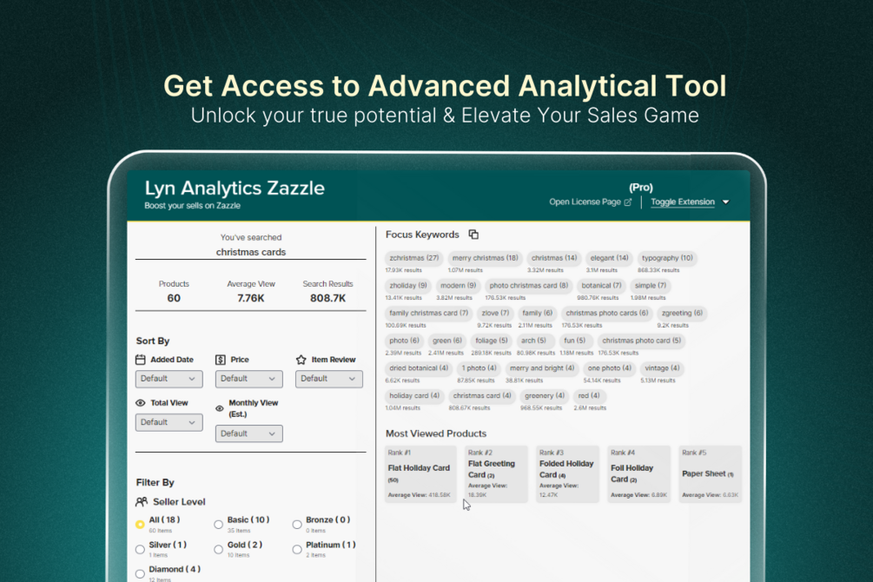Screen dimensions: 873x582
Task: Select the Gold (2) seller level
Action: click(218, 550)
